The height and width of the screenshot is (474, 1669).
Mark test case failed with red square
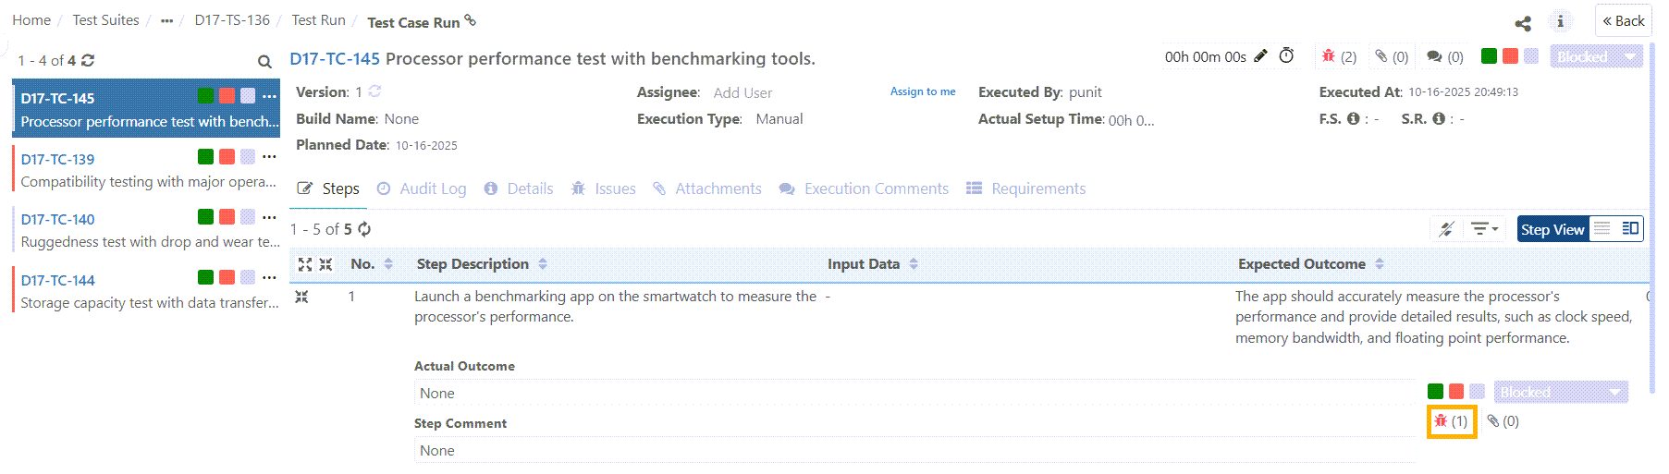(1510, 56)
